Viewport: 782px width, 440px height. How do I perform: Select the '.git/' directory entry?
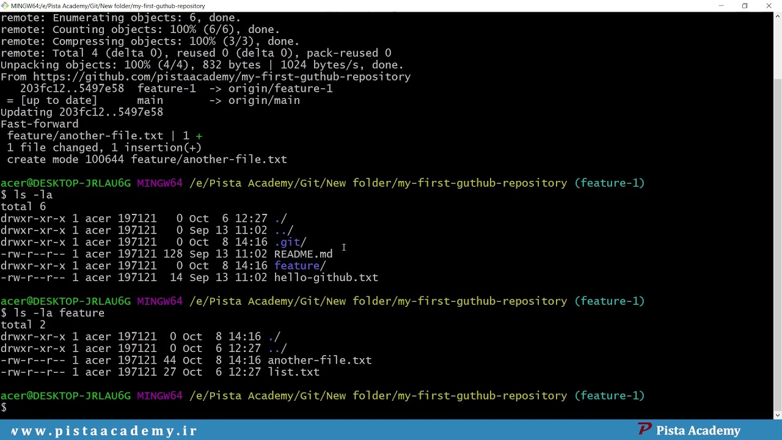(x=290, y=242)
